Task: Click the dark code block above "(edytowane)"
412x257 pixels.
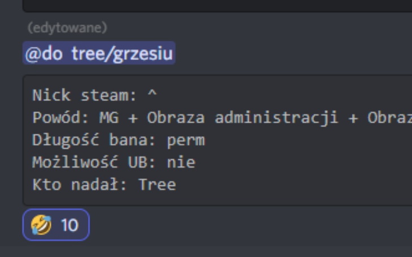Action: coord(217,6)
